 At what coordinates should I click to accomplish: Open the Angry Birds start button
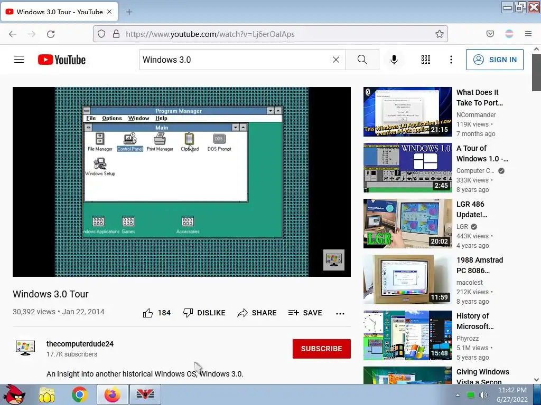[x=14, y=394]
